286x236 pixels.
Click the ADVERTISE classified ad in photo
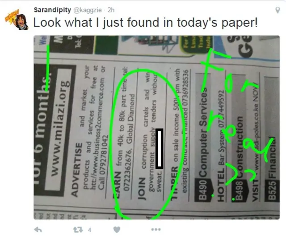pyautogui.click(x=89, y=131)
